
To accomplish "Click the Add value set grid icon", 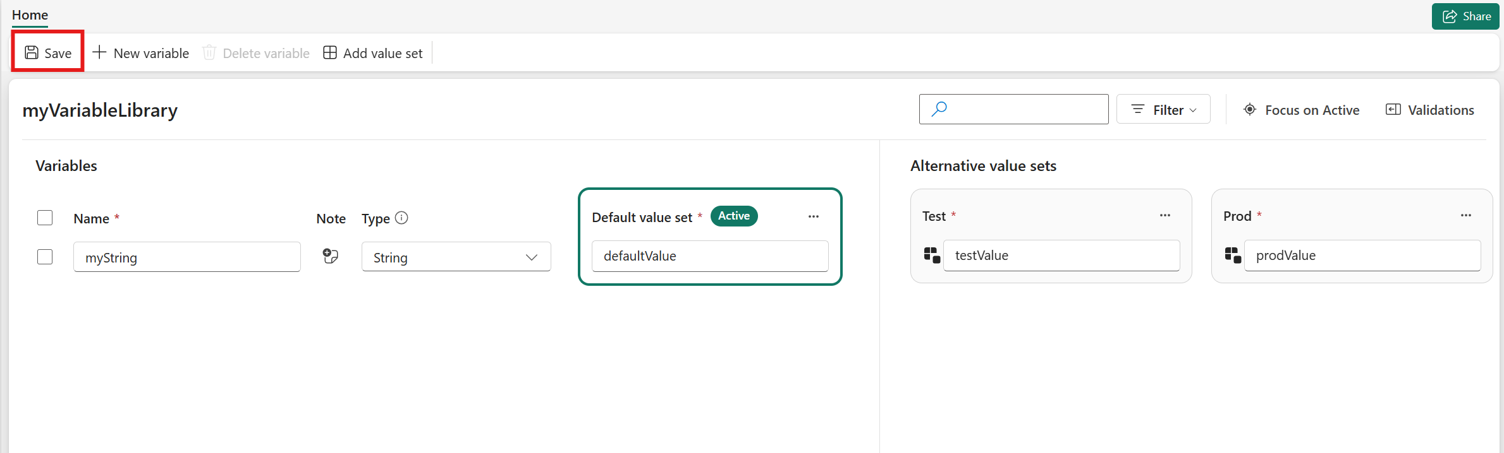I will click(x=330, y=53).
